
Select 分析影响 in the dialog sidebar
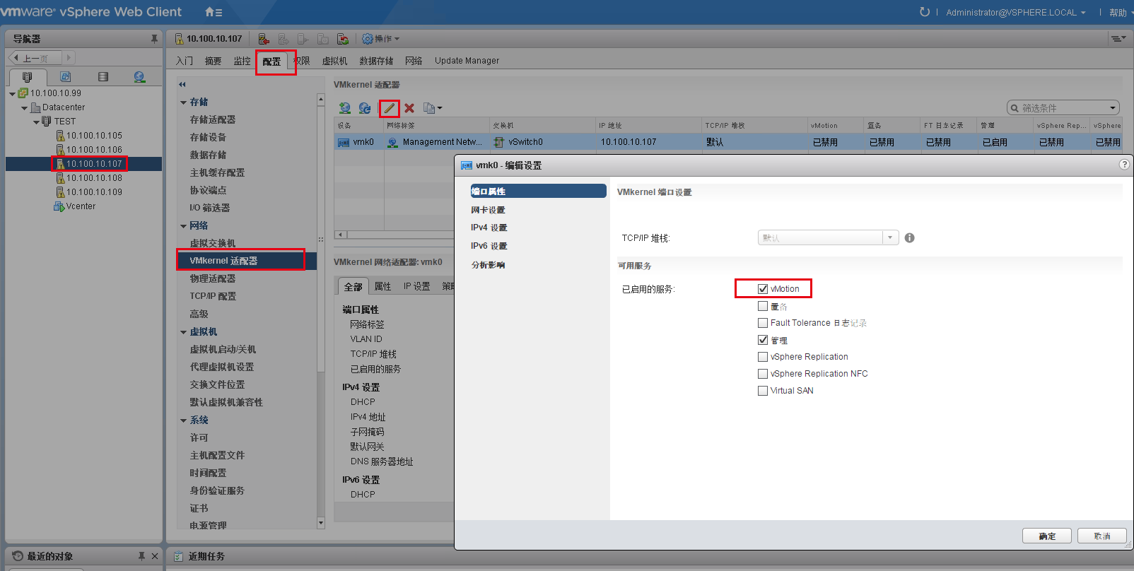pos(488,265)
